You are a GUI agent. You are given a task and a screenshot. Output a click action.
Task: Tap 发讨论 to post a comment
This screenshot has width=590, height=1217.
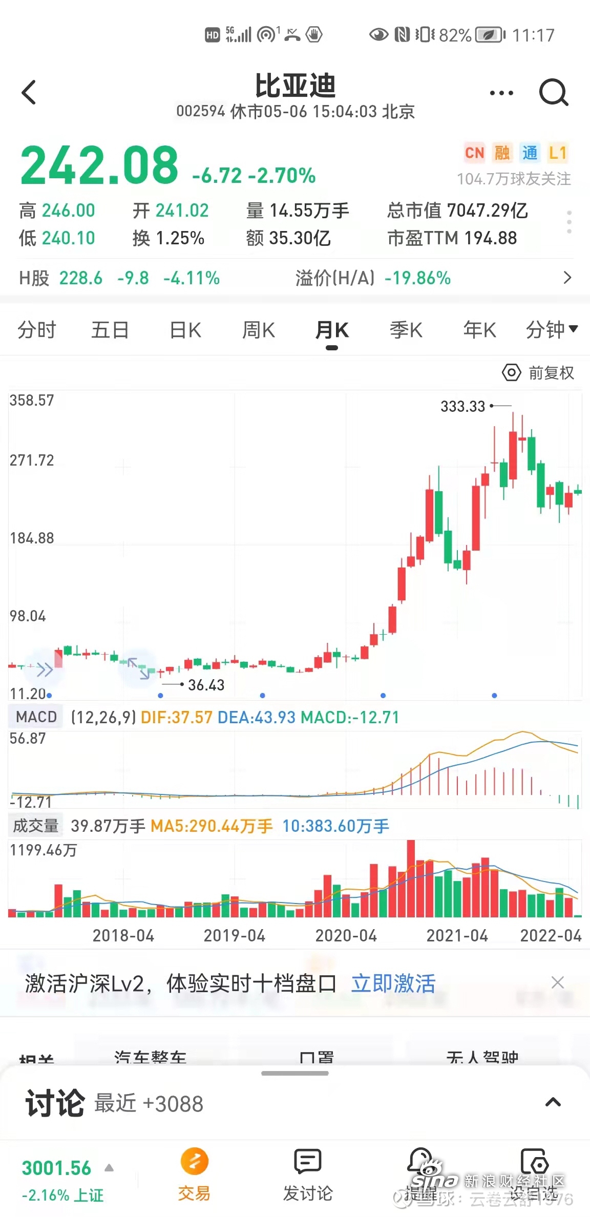point(308,1174)
